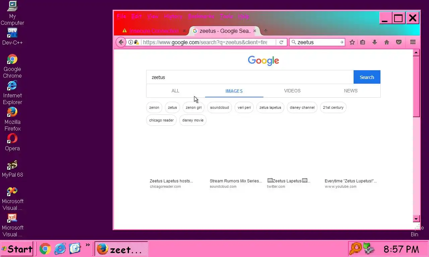Launch Google Chrome desktop shortcut
Image resolution: width=429 pixels, height=257 pixels.
12,66
